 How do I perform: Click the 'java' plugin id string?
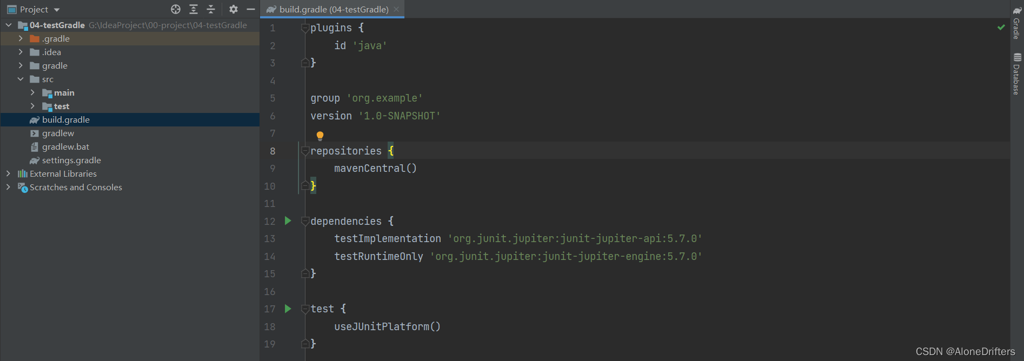pyautogui.click(x=370, y=45)
